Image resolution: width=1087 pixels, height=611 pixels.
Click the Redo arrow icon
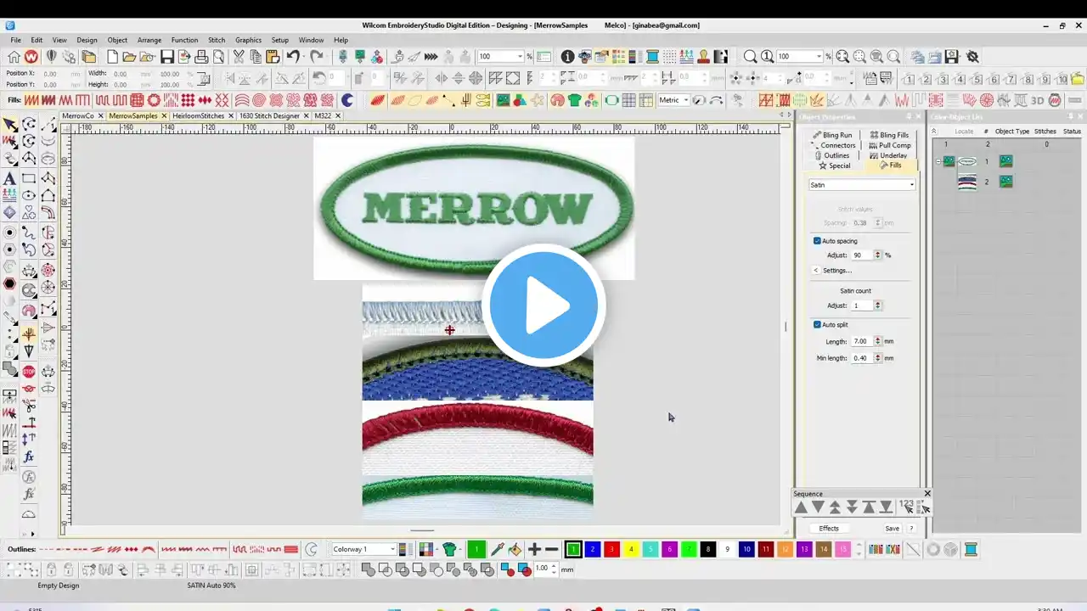[316, 57]
